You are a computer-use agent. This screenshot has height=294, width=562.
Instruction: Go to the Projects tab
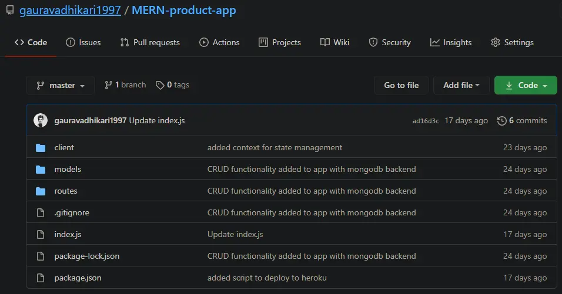click(280, 42)
